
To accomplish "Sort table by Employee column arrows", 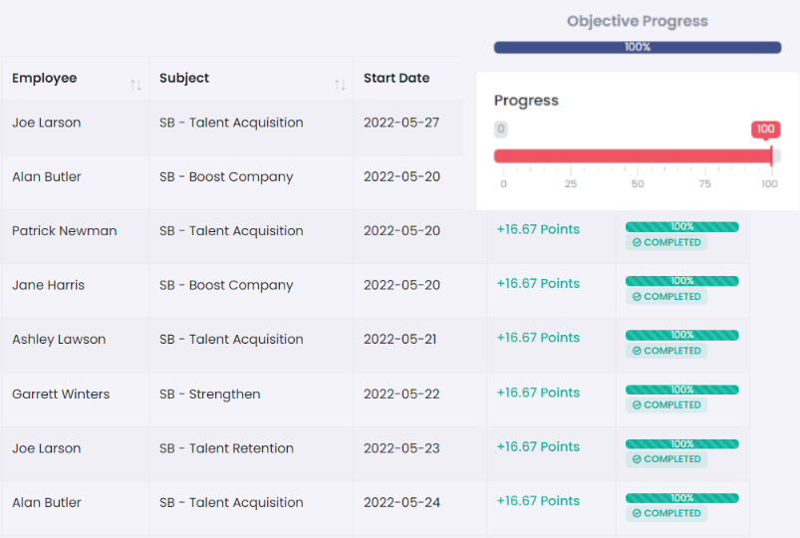I will [x=135, y=85].
